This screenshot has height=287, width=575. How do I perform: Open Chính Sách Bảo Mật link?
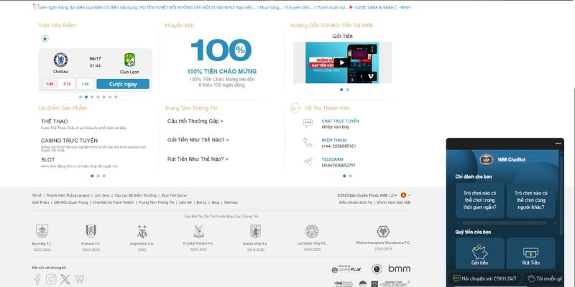point(394,202)
